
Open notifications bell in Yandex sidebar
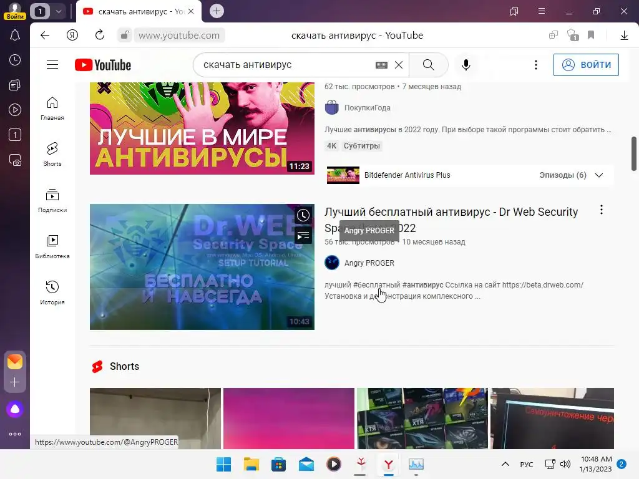coord(15,36)
